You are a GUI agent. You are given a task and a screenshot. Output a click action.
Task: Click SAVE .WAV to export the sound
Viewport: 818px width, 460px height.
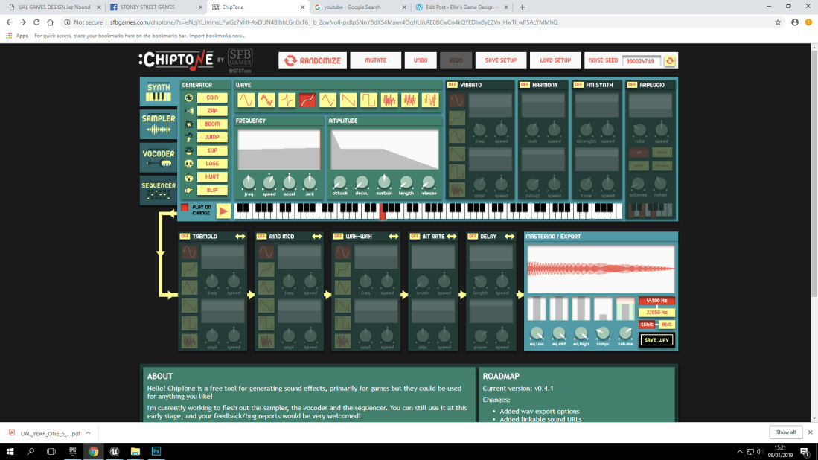(658, 339)
